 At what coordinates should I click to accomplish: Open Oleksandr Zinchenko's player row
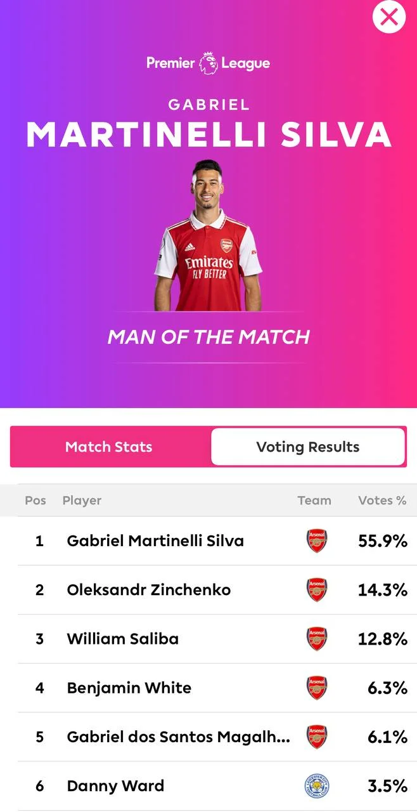click(149, 590)
